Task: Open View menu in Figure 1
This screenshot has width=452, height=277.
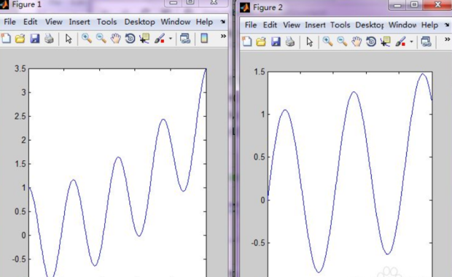Action: 54,22
